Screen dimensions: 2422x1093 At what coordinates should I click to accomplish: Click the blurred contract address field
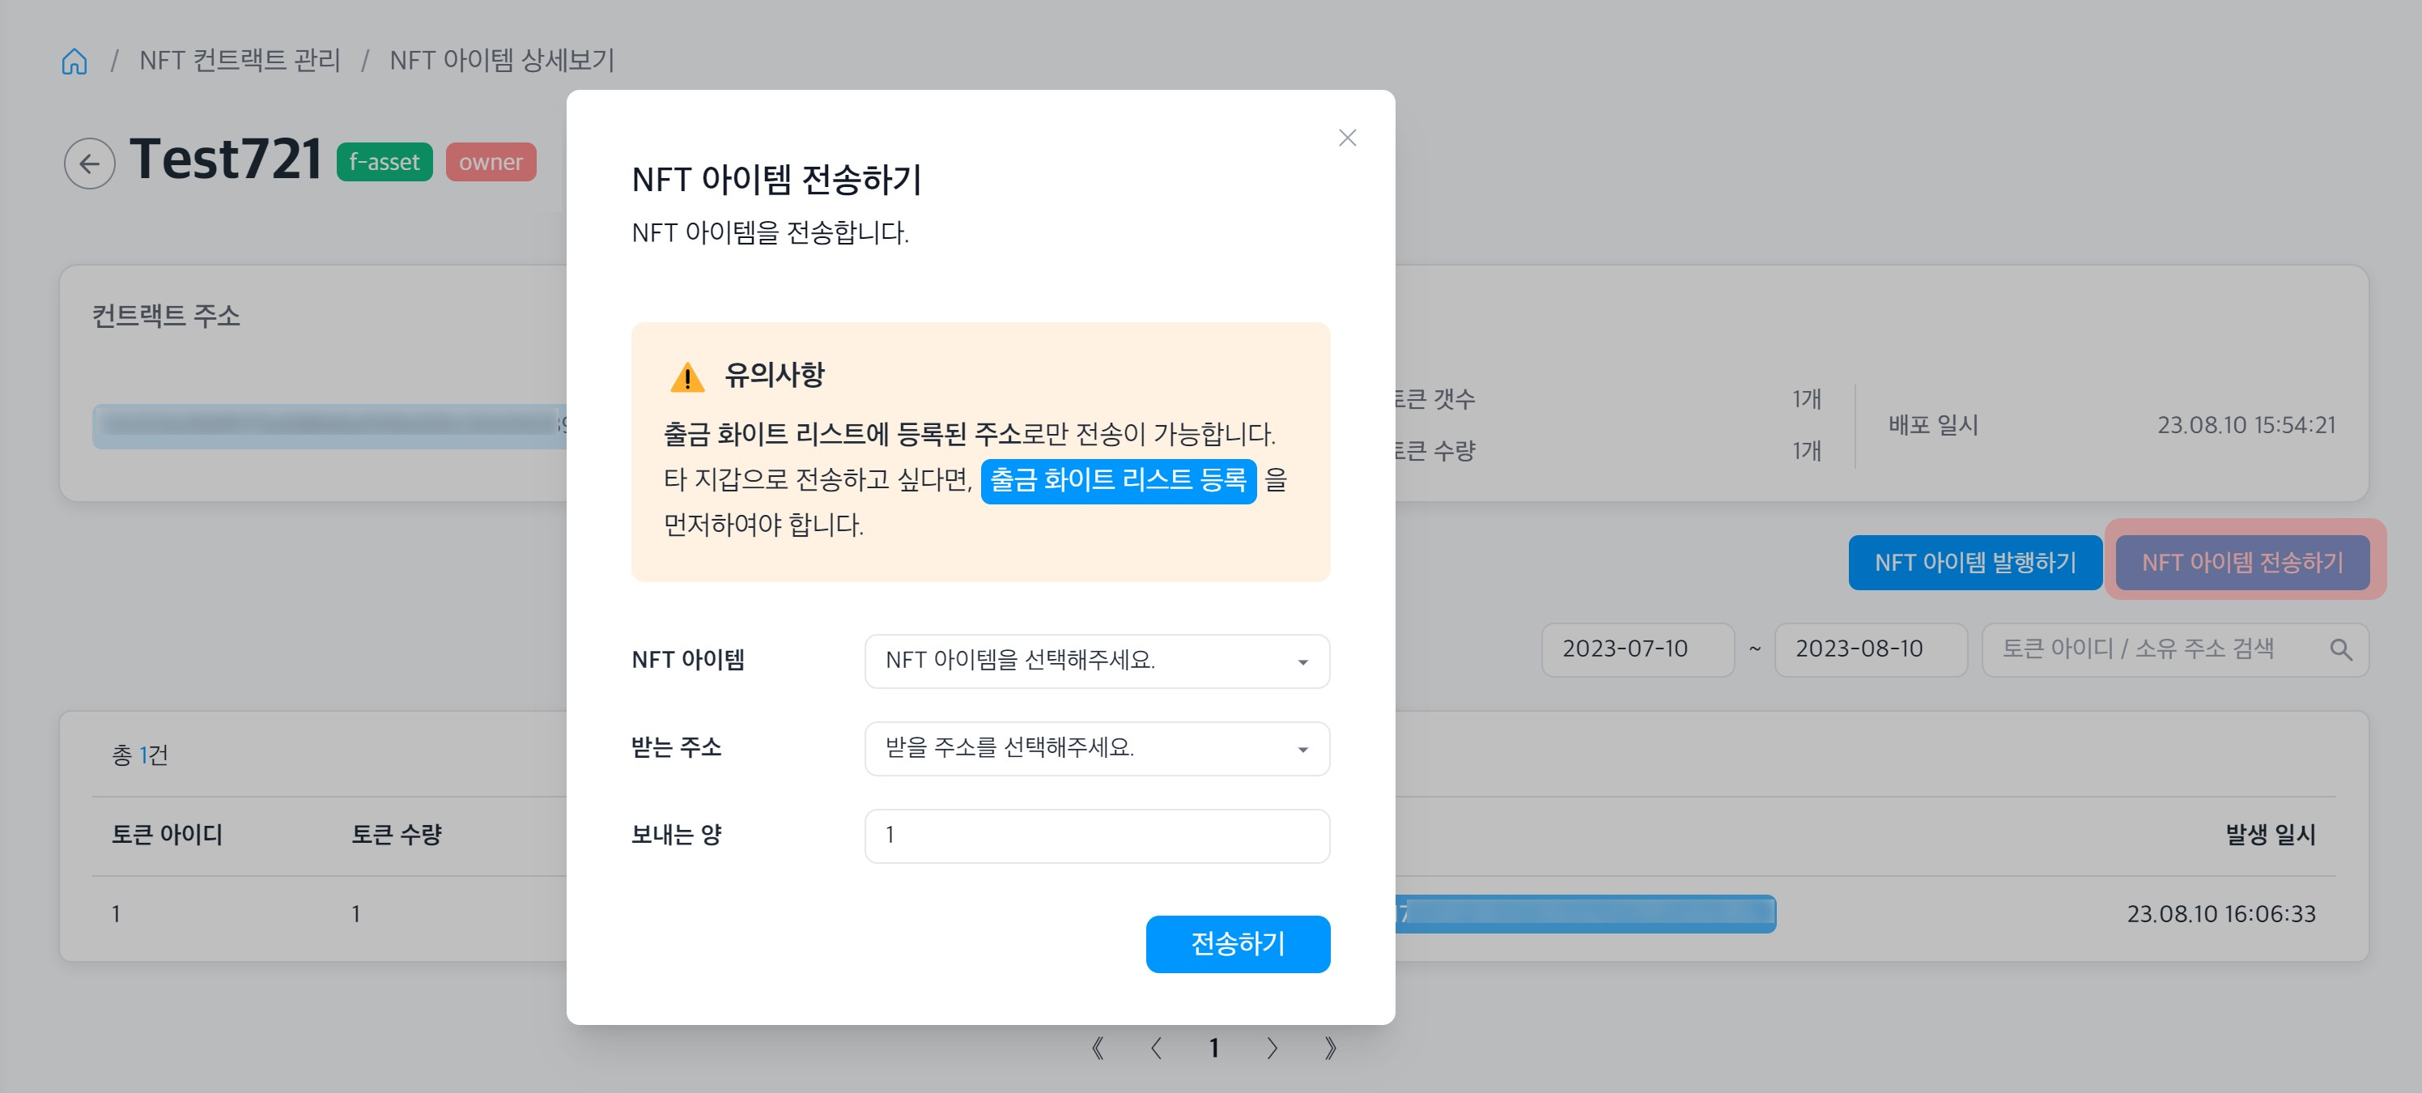click(329, 426)
